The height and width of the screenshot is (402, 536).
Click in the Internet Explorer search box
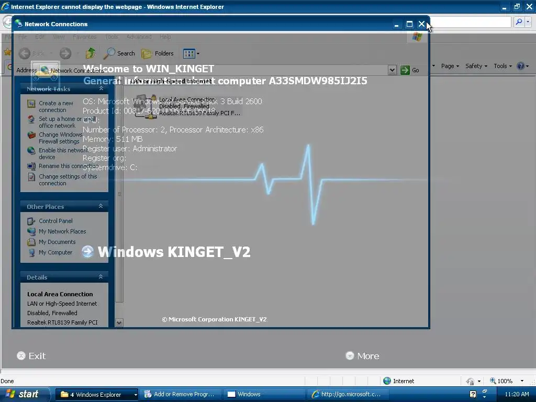pos(471,22)
